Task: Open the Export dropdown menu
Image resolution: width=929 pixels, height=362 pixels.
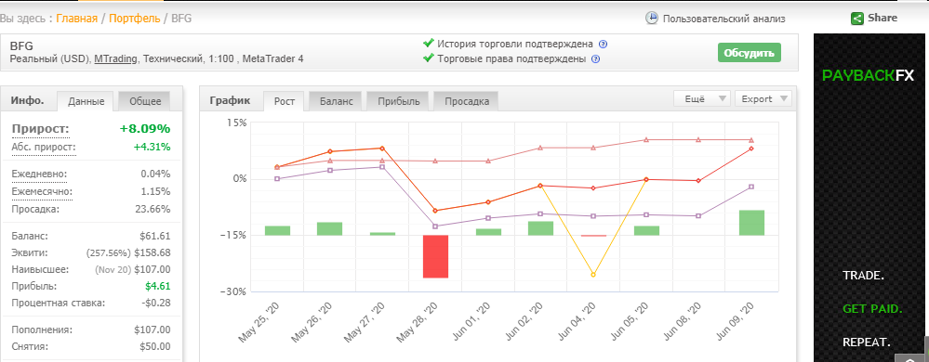Action: coord(763,98)
